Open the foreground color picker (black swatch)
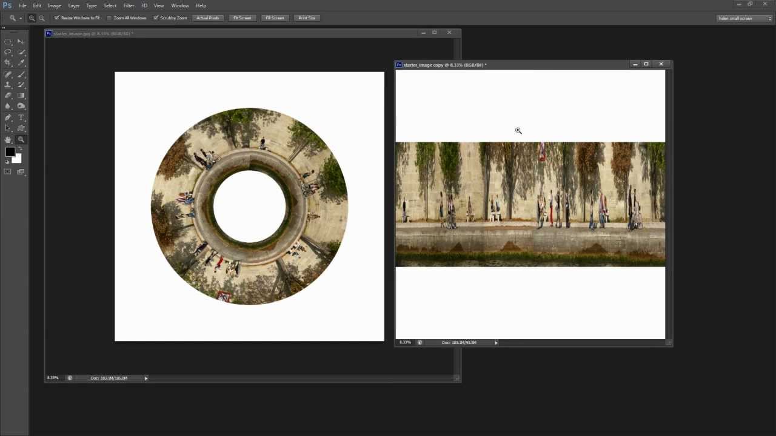The height and width of the screenshot is (436, 776). tap(10, 152)
